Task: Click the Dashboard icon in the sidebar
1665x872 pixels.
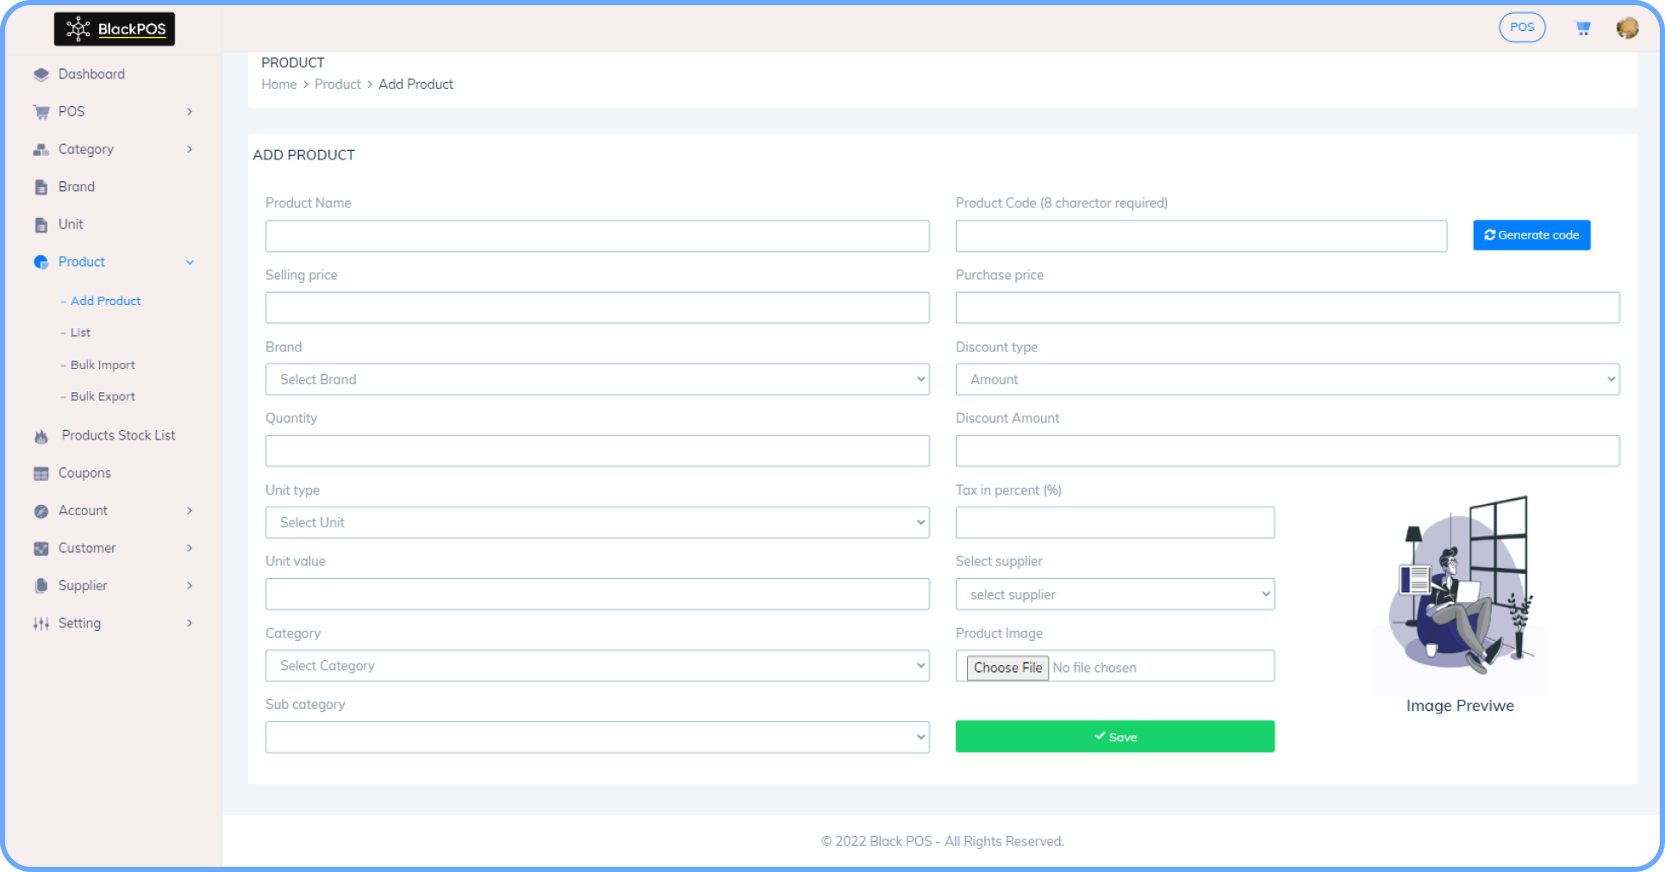Action: coord(41,74)
